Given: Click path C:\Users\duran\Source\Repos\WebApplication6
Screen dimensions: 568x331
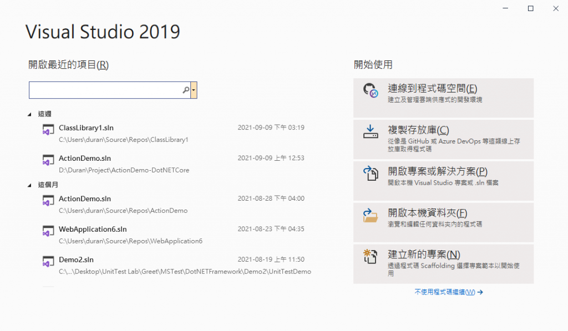Looking at the screenshot, I should pyautogui.click(x=130, y=241).
